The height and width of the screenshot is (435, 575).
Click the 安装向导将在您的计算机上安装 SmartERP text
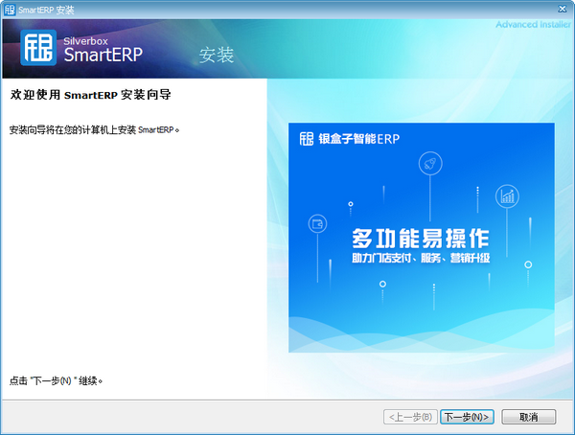pyautogui.click(x=94, y=130)
